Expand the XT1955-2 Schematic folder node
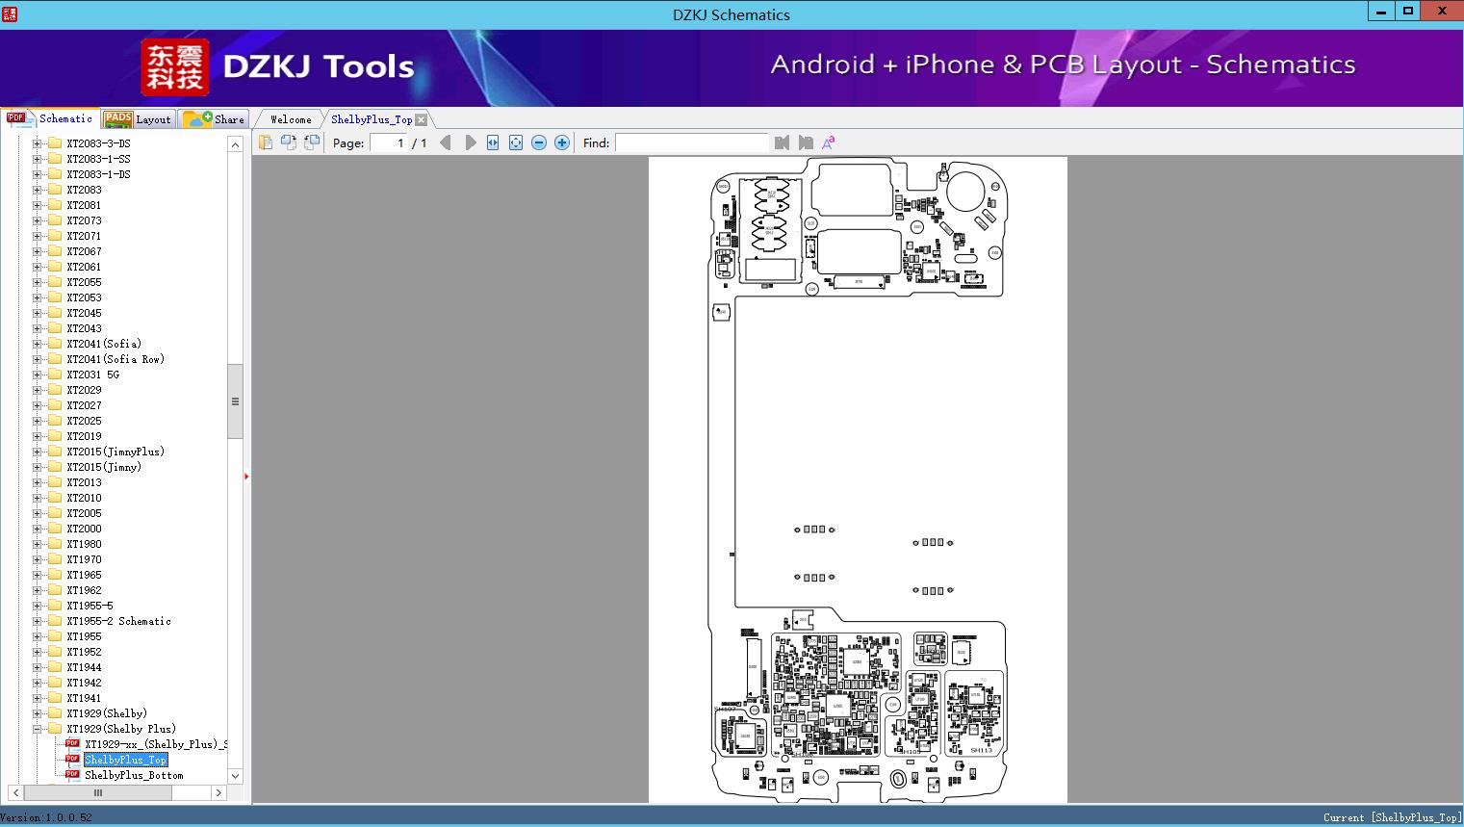 point(37,621)
